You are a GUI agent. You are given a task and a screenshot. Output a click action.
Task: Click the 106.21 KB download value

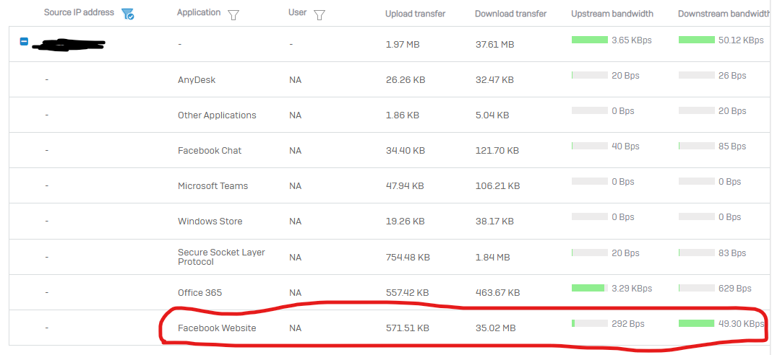coord(497,186)
